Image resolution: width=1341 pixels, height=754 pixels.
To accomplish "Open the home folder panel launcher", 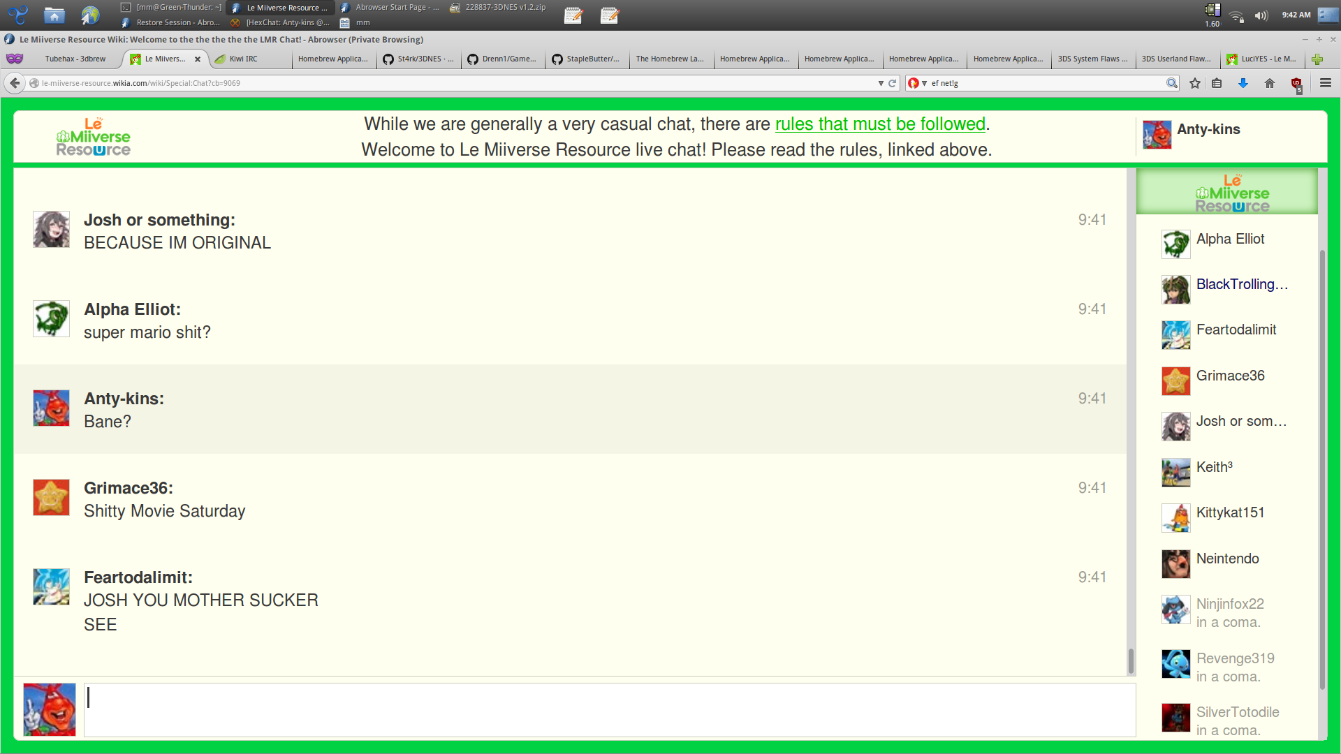I will tap(54, 15).
